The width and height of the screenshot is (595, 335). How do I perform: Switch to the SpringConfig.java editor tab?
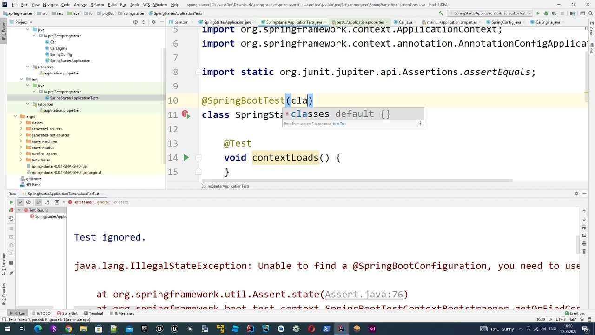tap(506, 22)
